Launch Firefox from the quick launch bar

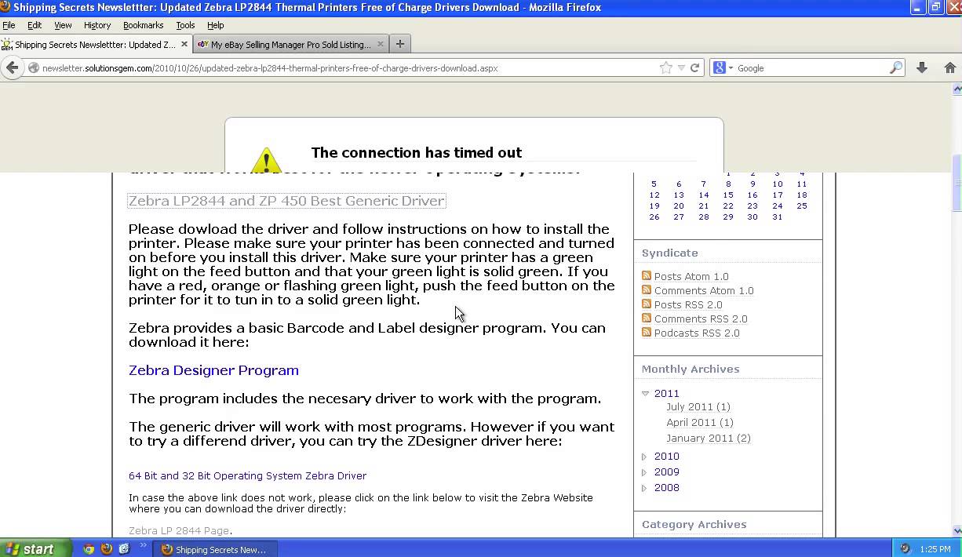(106, 549)
